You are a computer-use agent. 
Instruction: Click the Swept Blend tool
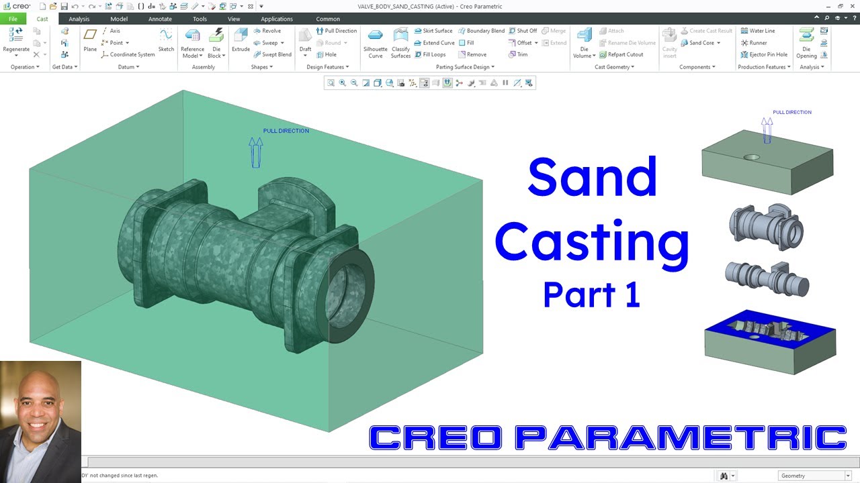pyautogui.click(x=272, y=54)
